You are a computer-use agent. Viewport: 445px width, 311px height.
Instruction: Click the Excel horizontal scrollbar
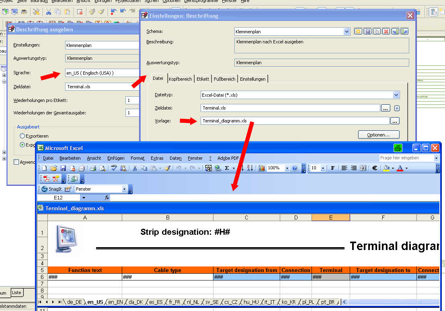[x=391, y=302]
